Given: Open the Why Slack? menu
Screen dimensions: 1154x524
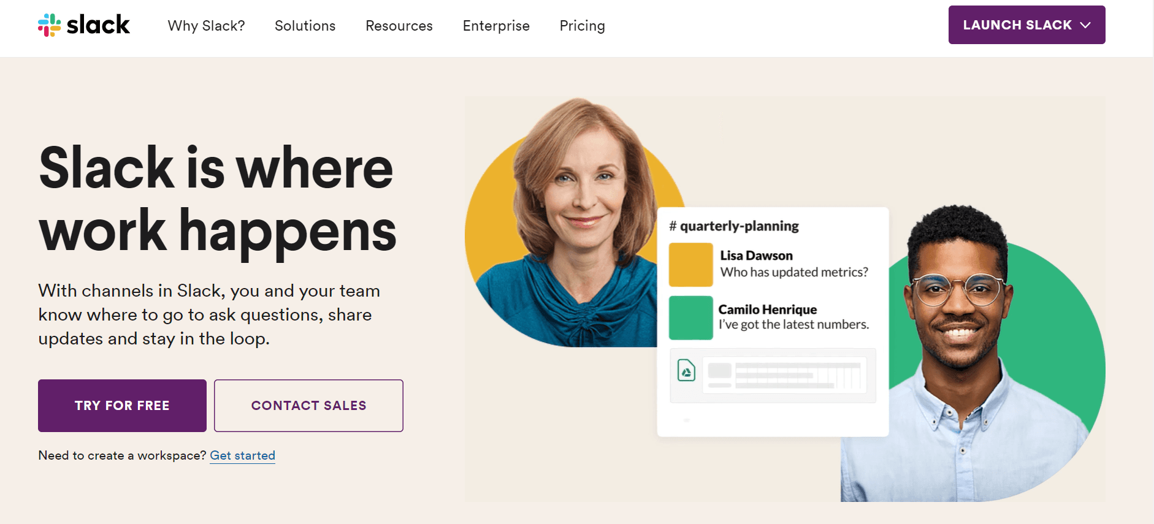Looking at the screenshot, I should (206, 26).
